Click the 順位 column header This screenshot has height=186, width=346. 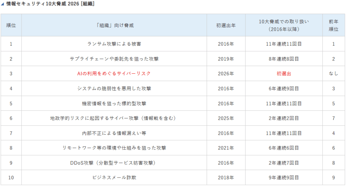(x=11, y=25)
